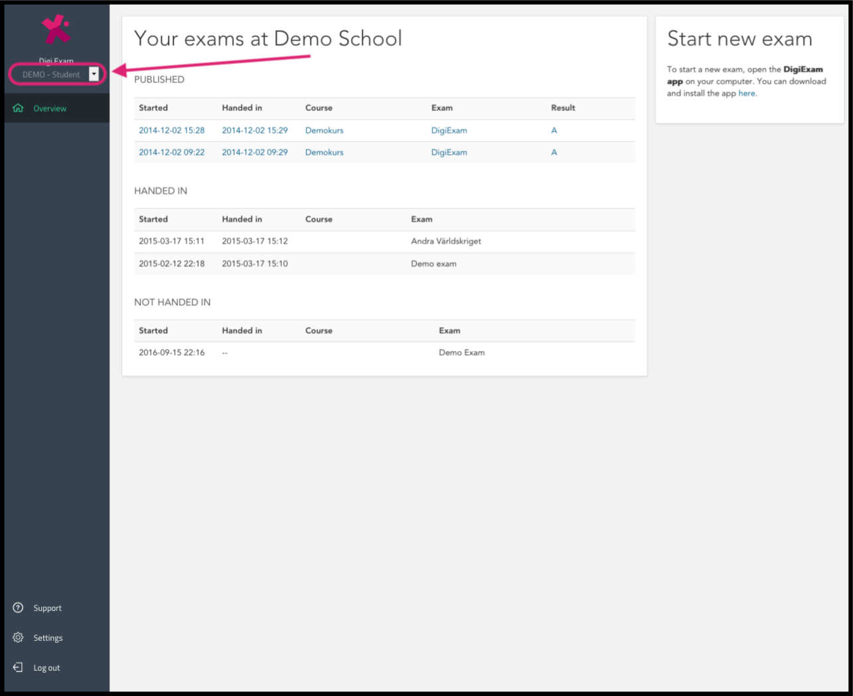
Task: Click the Start new exam heading
Action: coord(739,39)
